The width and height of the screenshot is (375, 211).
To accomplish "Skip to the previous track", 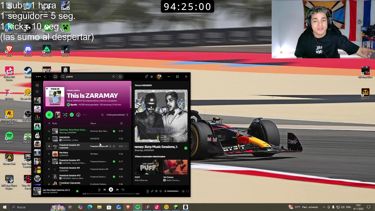I will click(x=104, y=190).
